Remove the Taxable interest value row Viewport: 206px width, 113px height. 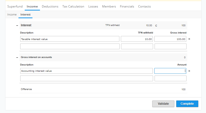189,39
